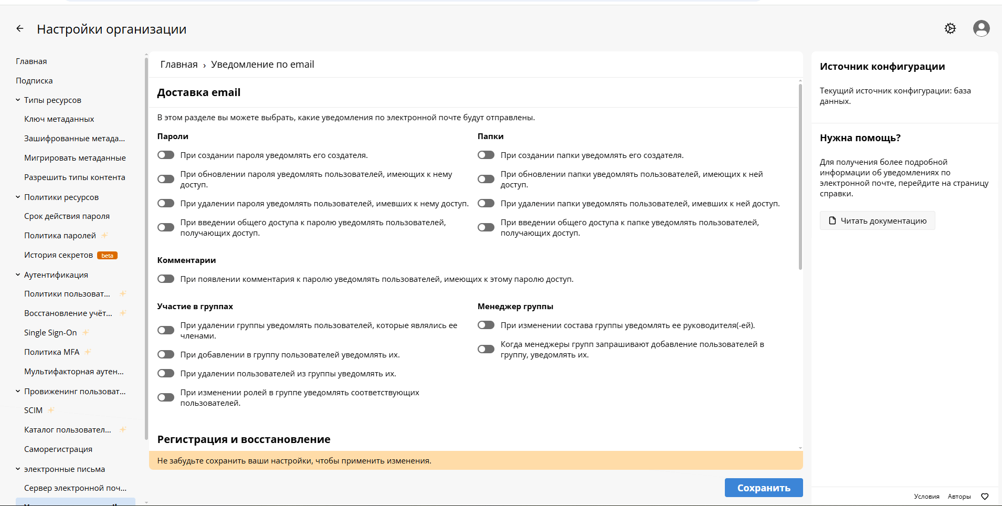Open the settings gear icon

coord(950,28)
